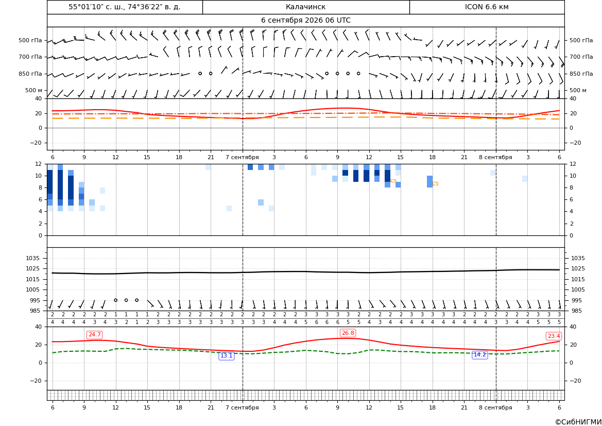Click the blue 14.2 minimum temperature label

coord(479,354)
